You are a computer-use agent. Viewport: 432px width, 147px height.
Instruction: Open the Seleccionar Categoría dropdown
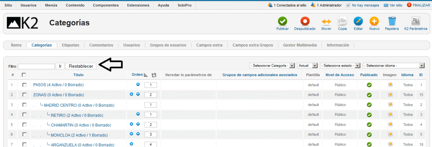(272, 66)
